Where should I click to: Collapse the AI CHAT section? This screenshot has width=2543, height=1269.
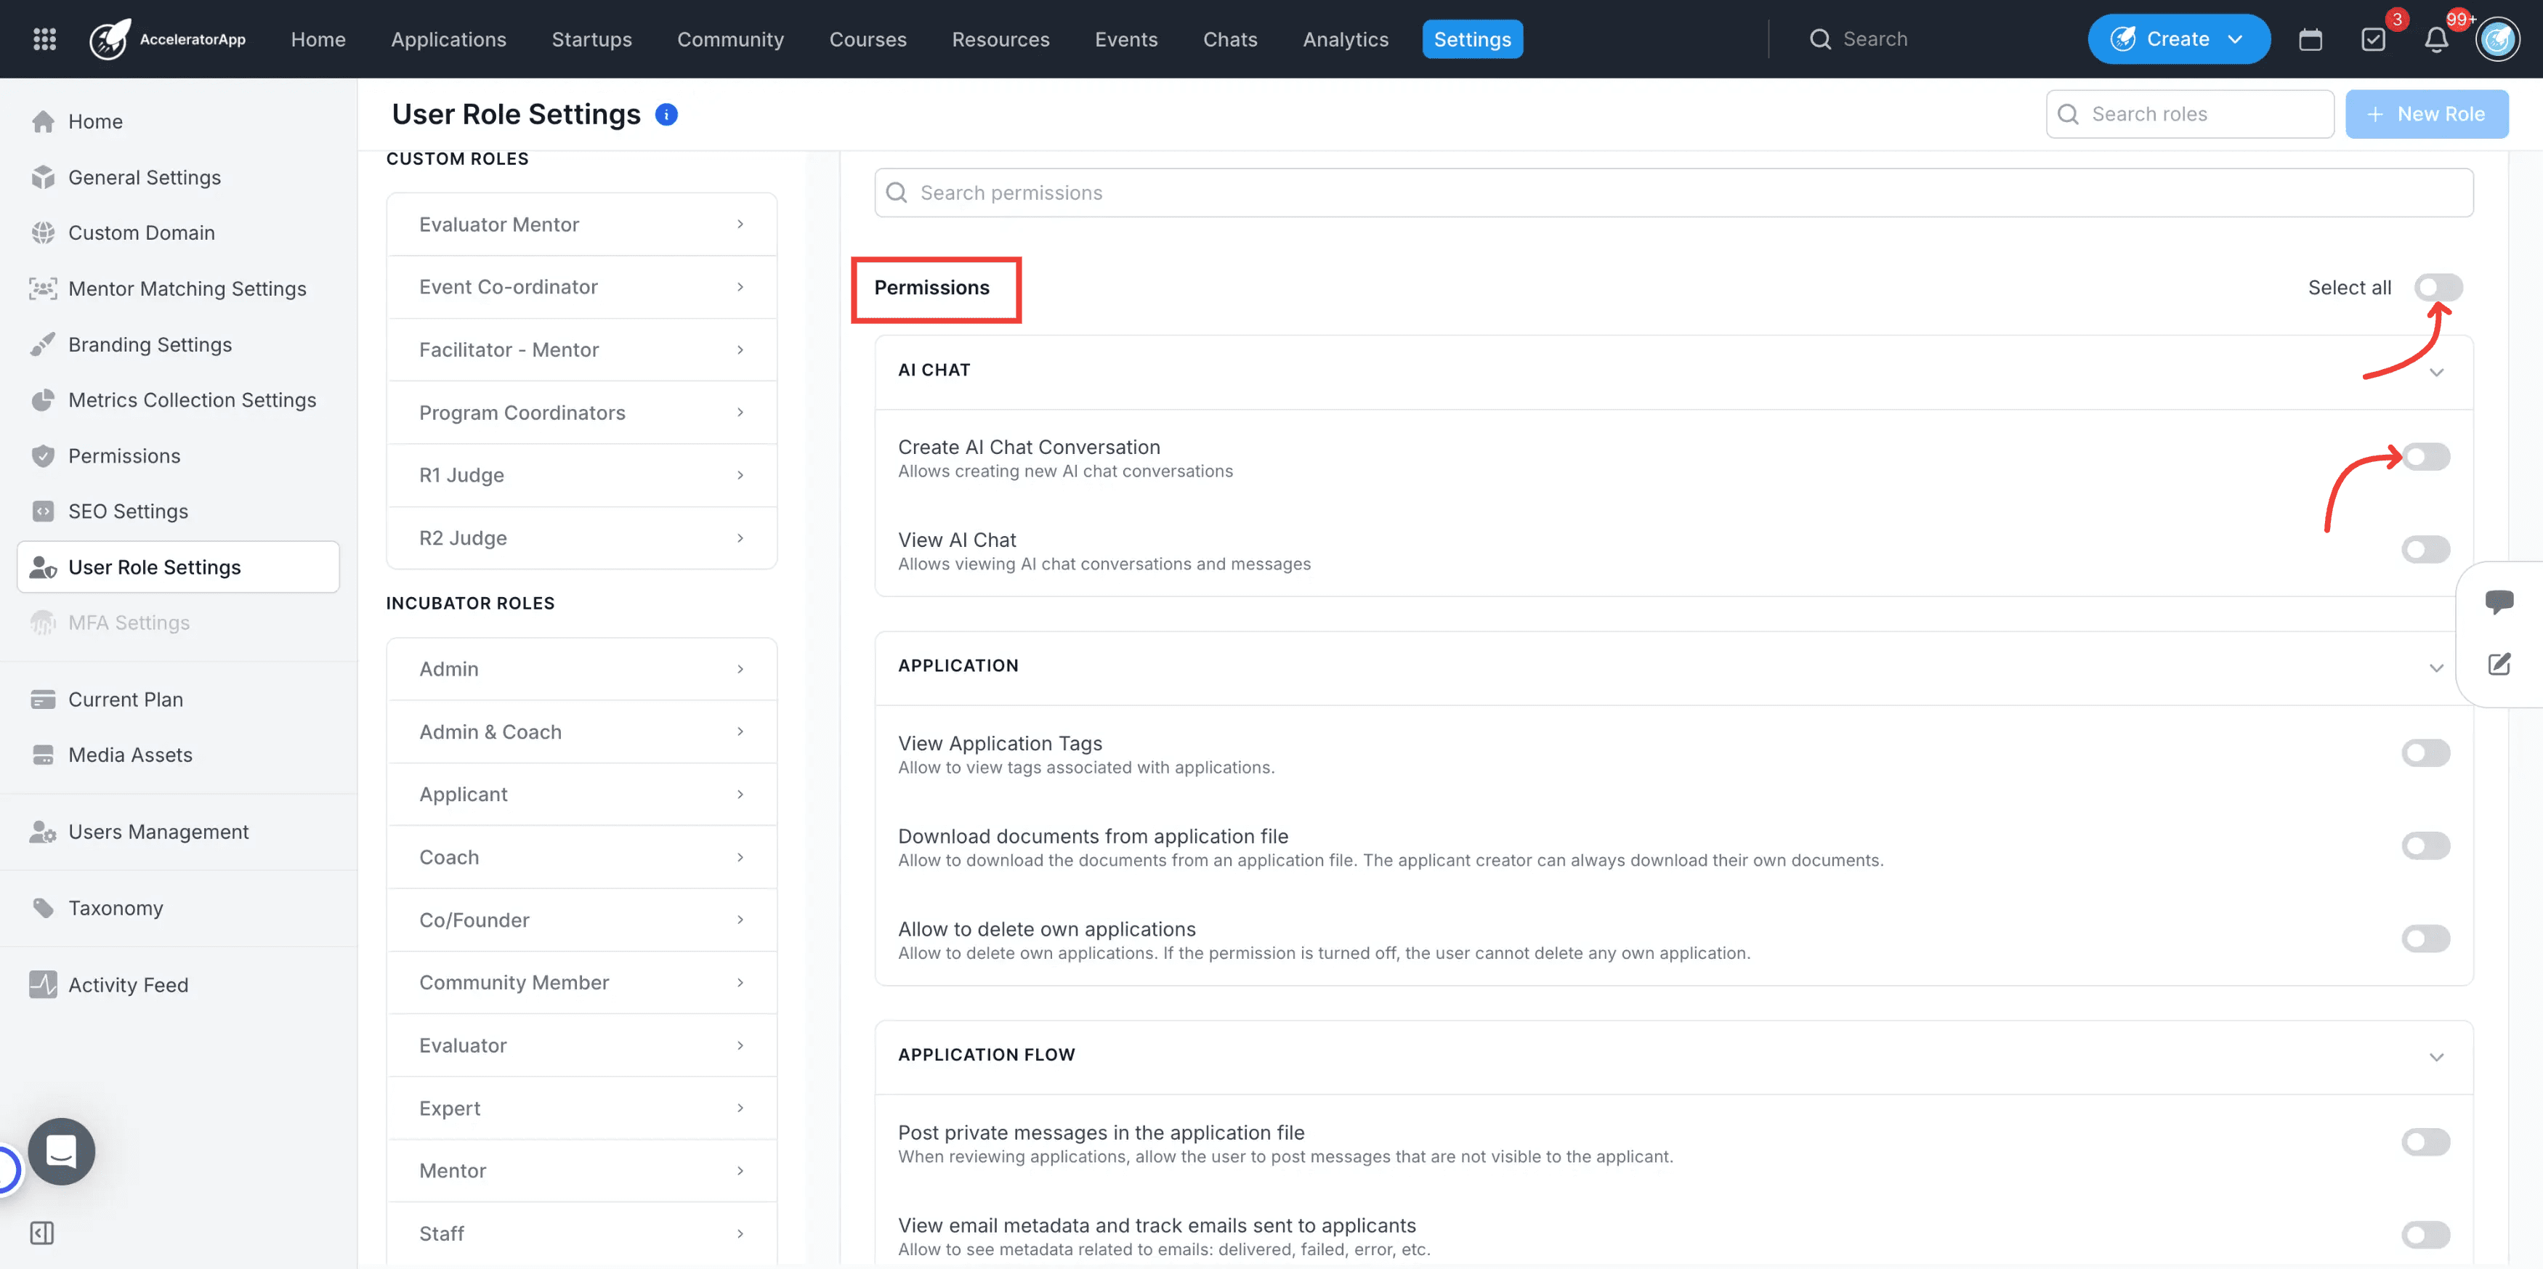coord(2435,372)
